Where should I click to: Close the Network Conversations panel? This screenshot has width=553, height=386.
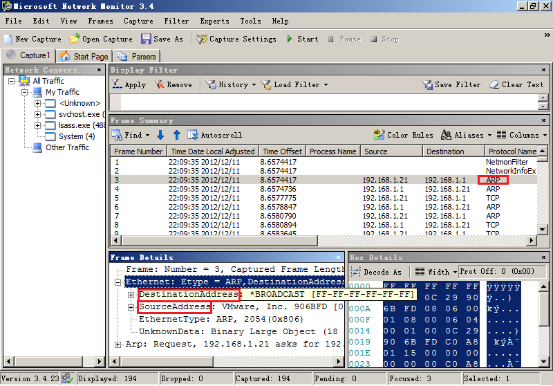(x=100, y=70)
